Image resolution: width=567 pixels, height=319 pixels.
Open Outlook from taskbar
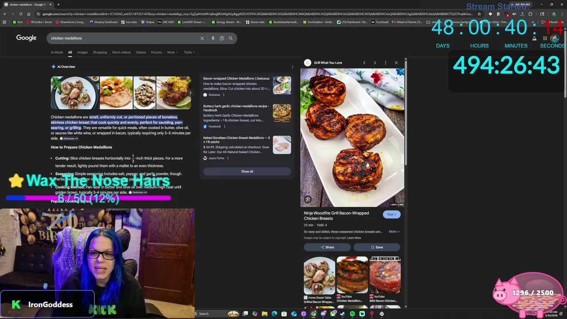click(x=294, y=314)
